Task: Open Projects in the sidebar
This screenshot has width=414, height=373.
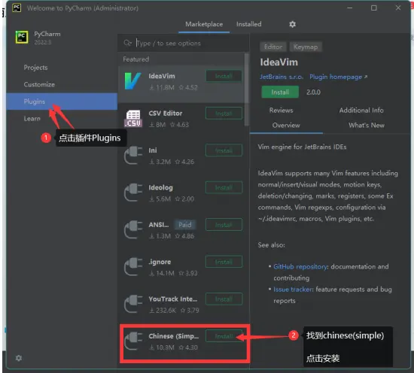Action: coord(35,68)
